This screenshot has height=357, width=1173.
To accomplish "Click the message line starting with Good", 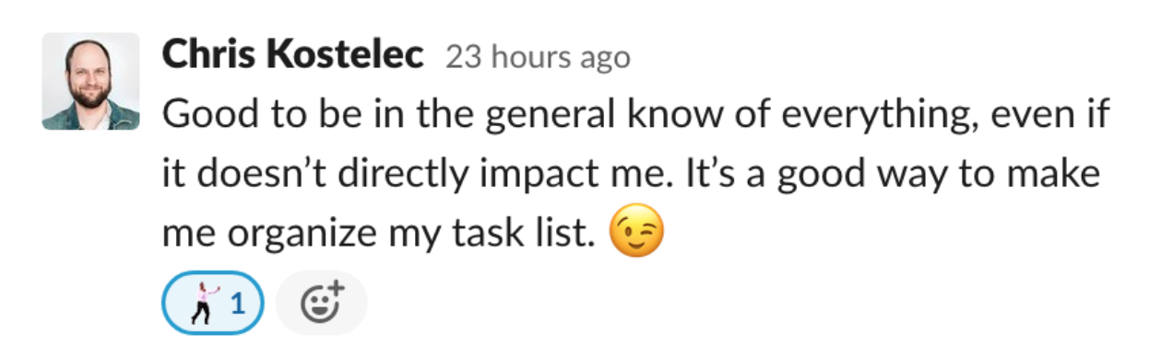I will pos(636,116).
